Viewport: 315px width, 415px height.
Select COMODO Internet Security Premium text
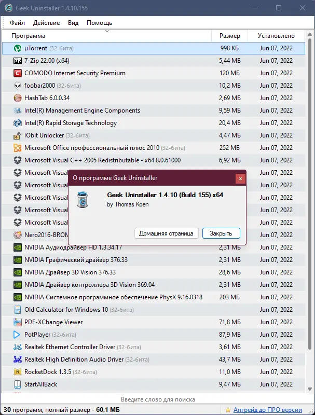(75, 73)
